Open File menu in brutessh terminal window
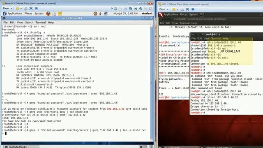 click(161, 23)
